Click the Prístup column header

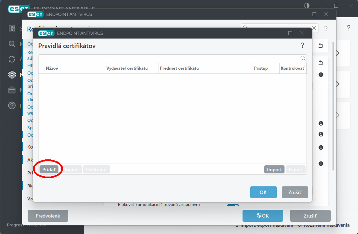click(261, 68)
